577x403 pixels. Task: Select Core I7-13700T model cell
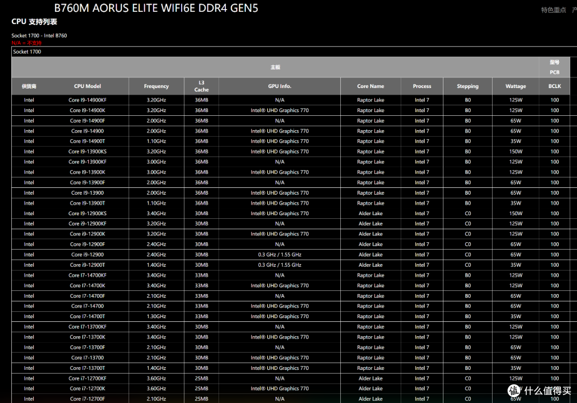[87, 368]
